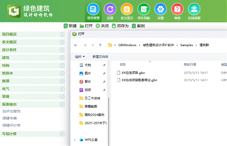Open recent locations dropdown arrow

click(93, 45)
